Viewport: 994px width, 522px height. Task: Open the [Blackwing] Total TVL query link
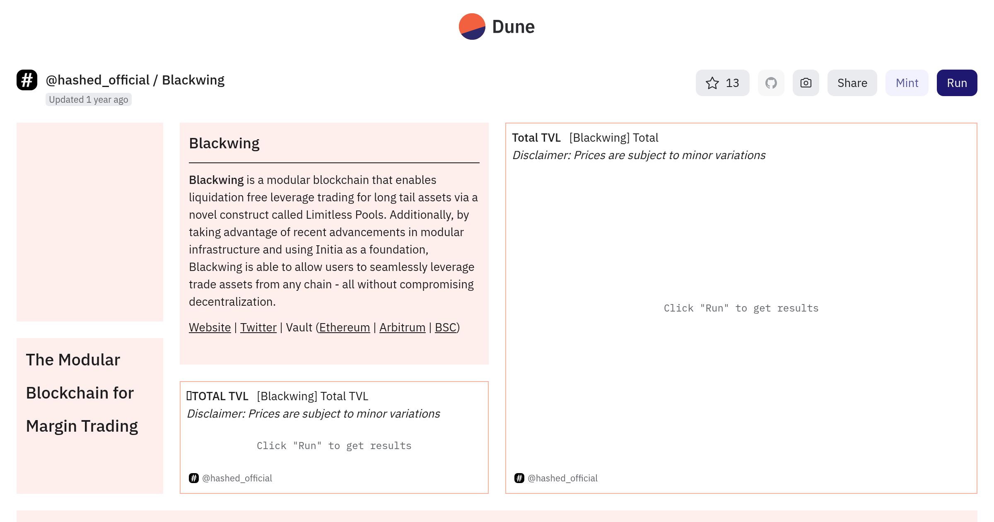point(312,396)
